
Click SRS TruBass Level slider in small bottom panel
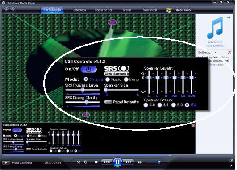(x=13, y=142)
